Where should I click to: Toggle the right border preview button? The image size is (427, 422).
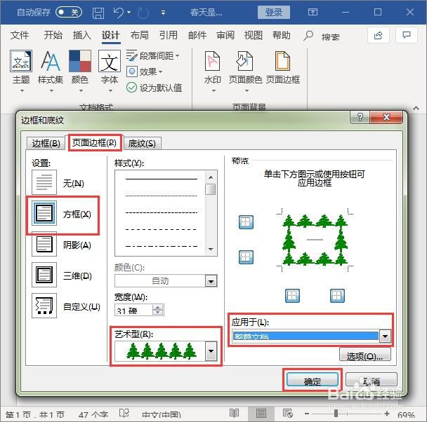(337, 296)
